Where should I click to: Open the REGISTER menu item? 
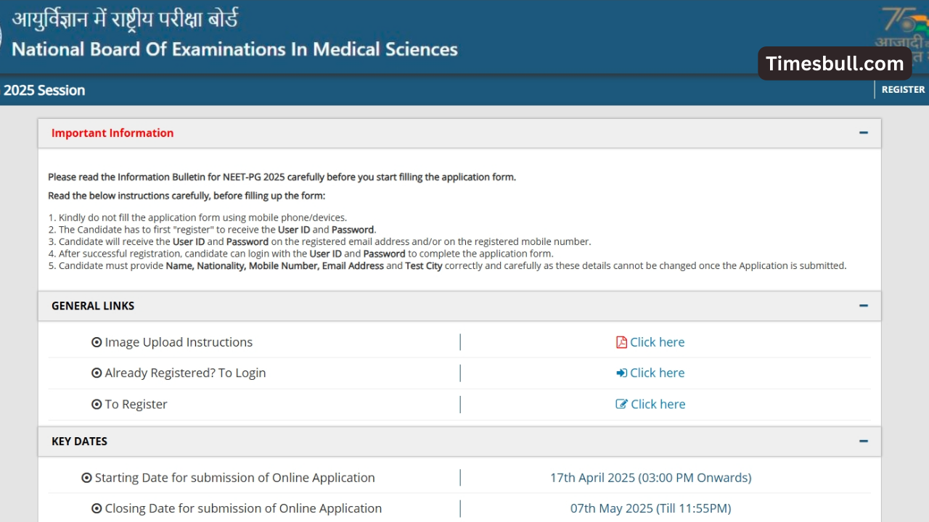(x=903, y=90)
